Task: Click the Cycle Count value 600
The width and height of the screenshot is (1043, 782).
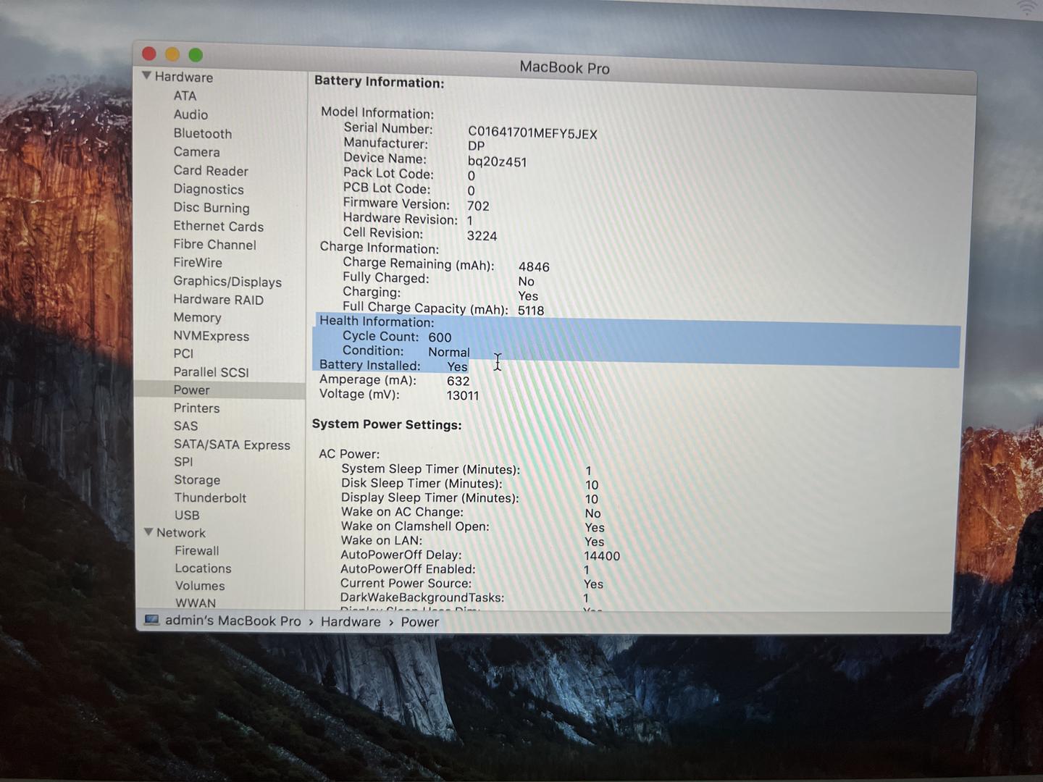Action: tap(440, 337)
